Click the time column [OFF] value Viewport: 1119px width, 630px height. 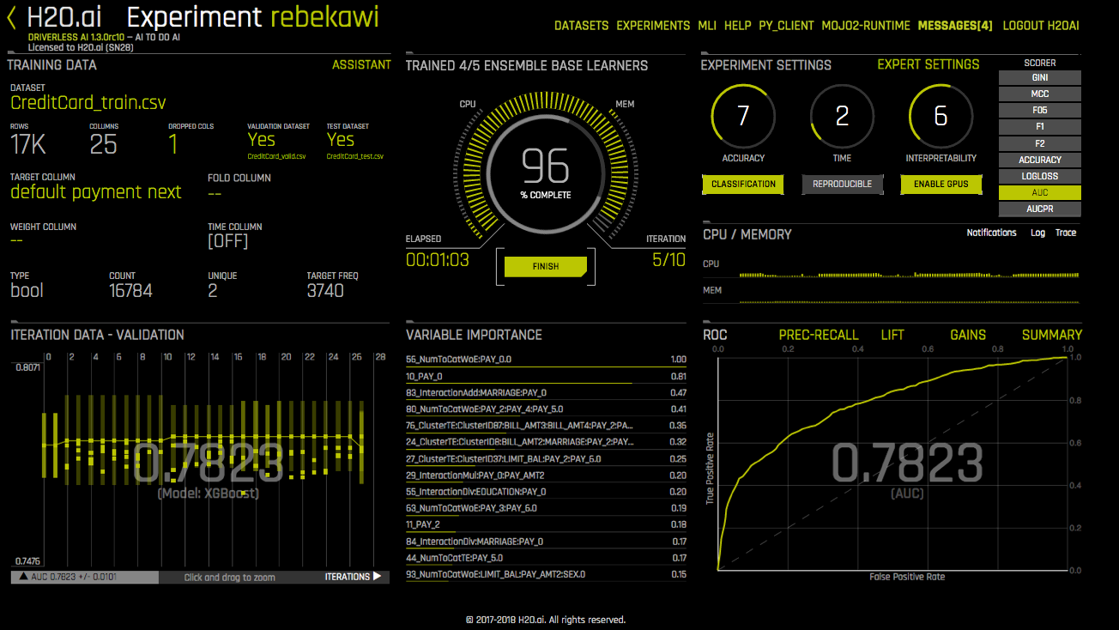point(227,241)
